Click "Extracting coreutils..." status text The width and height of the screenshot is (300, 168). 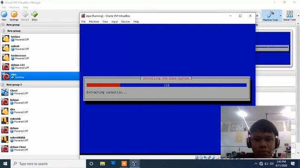coord(107,92)
